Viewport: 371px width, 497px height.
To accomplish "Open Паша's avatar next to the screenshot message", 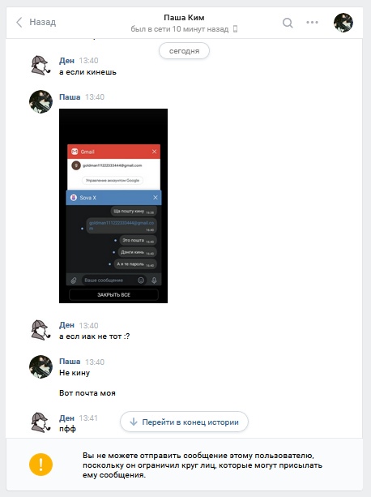I will point(41,101).
